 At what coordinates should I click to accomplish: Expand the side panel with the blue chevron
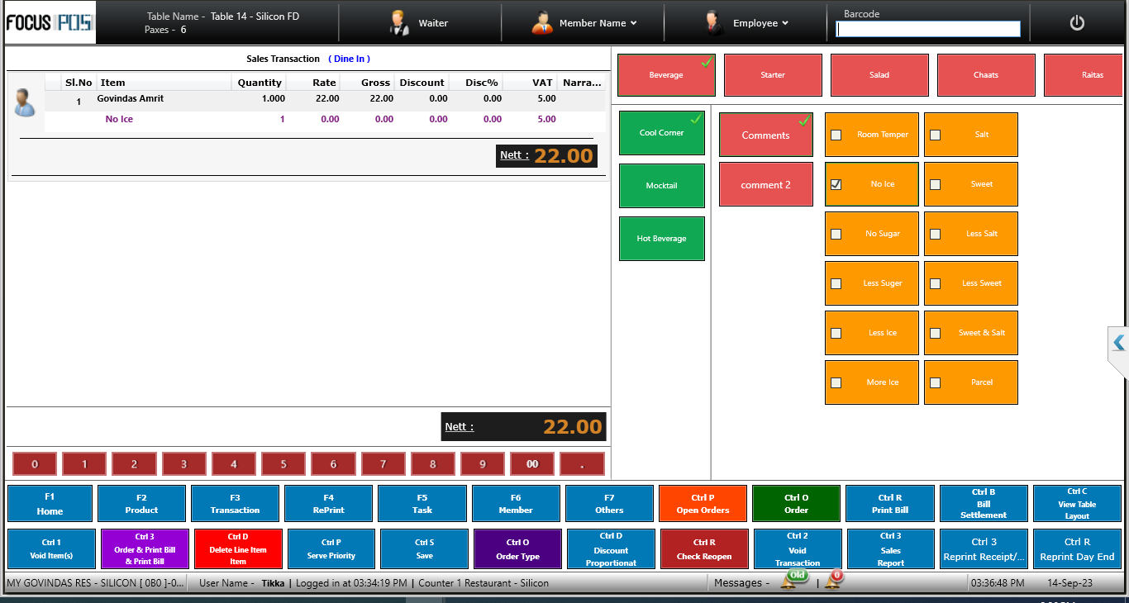click(1118, 343)
